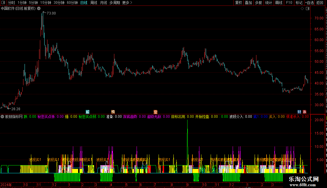Click the 秘密买点涨 indicator value
Image resolution: width=327 pixels, height=188 pixels.
(x=50, y=117)
